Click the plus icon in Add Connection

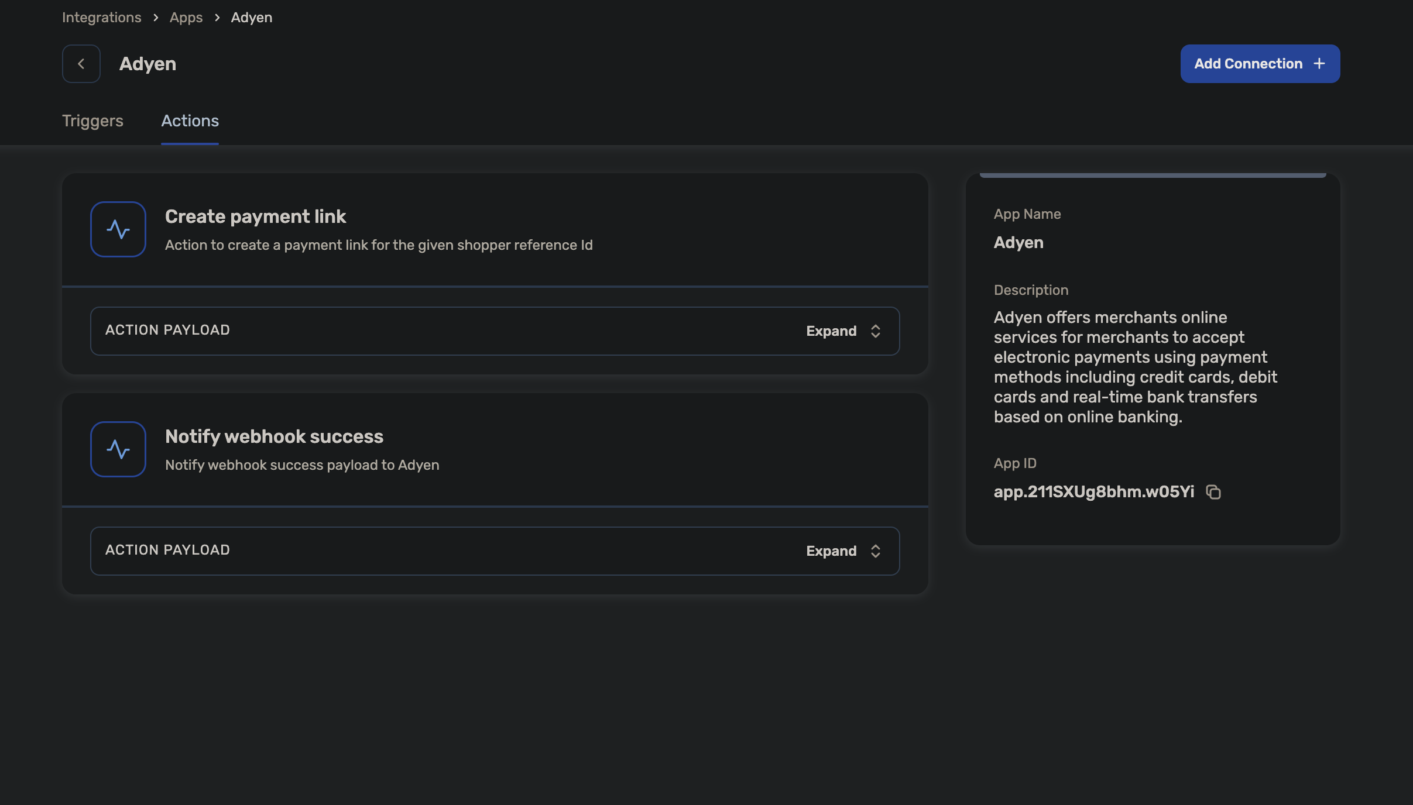coord(1319,64)
